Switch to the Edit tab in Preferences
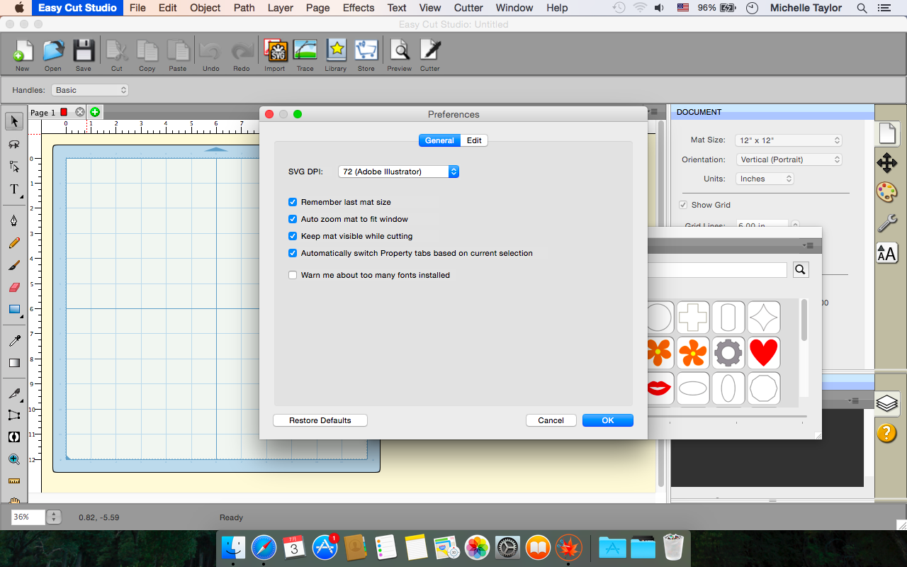This screenshot has height=567, width=907. pyautogui.click(x=473, y=140)
